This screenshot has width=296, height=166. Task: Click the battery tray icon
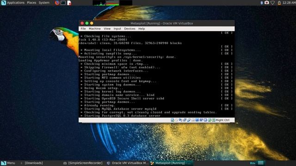coord(279,3)
